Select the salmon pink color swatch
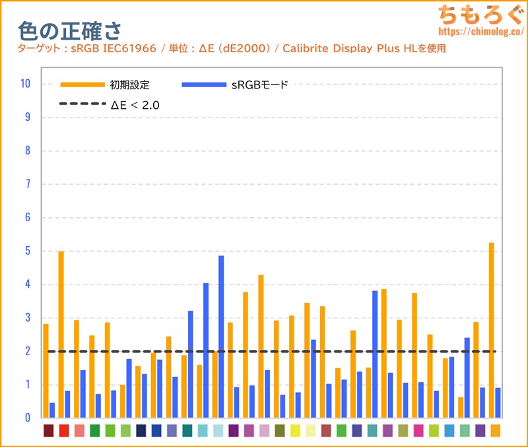This screenshot has height=447, width=528. [x=79, y=430]
